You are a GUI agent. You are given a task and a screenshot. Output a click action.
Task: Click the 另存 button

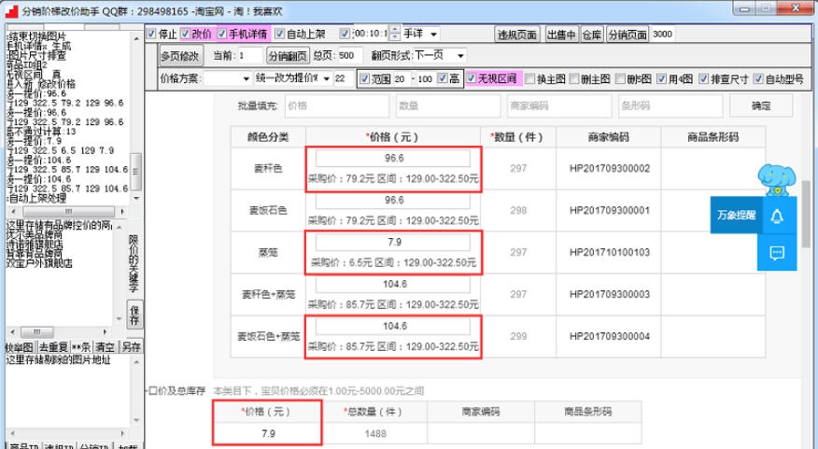coord(131,347)
